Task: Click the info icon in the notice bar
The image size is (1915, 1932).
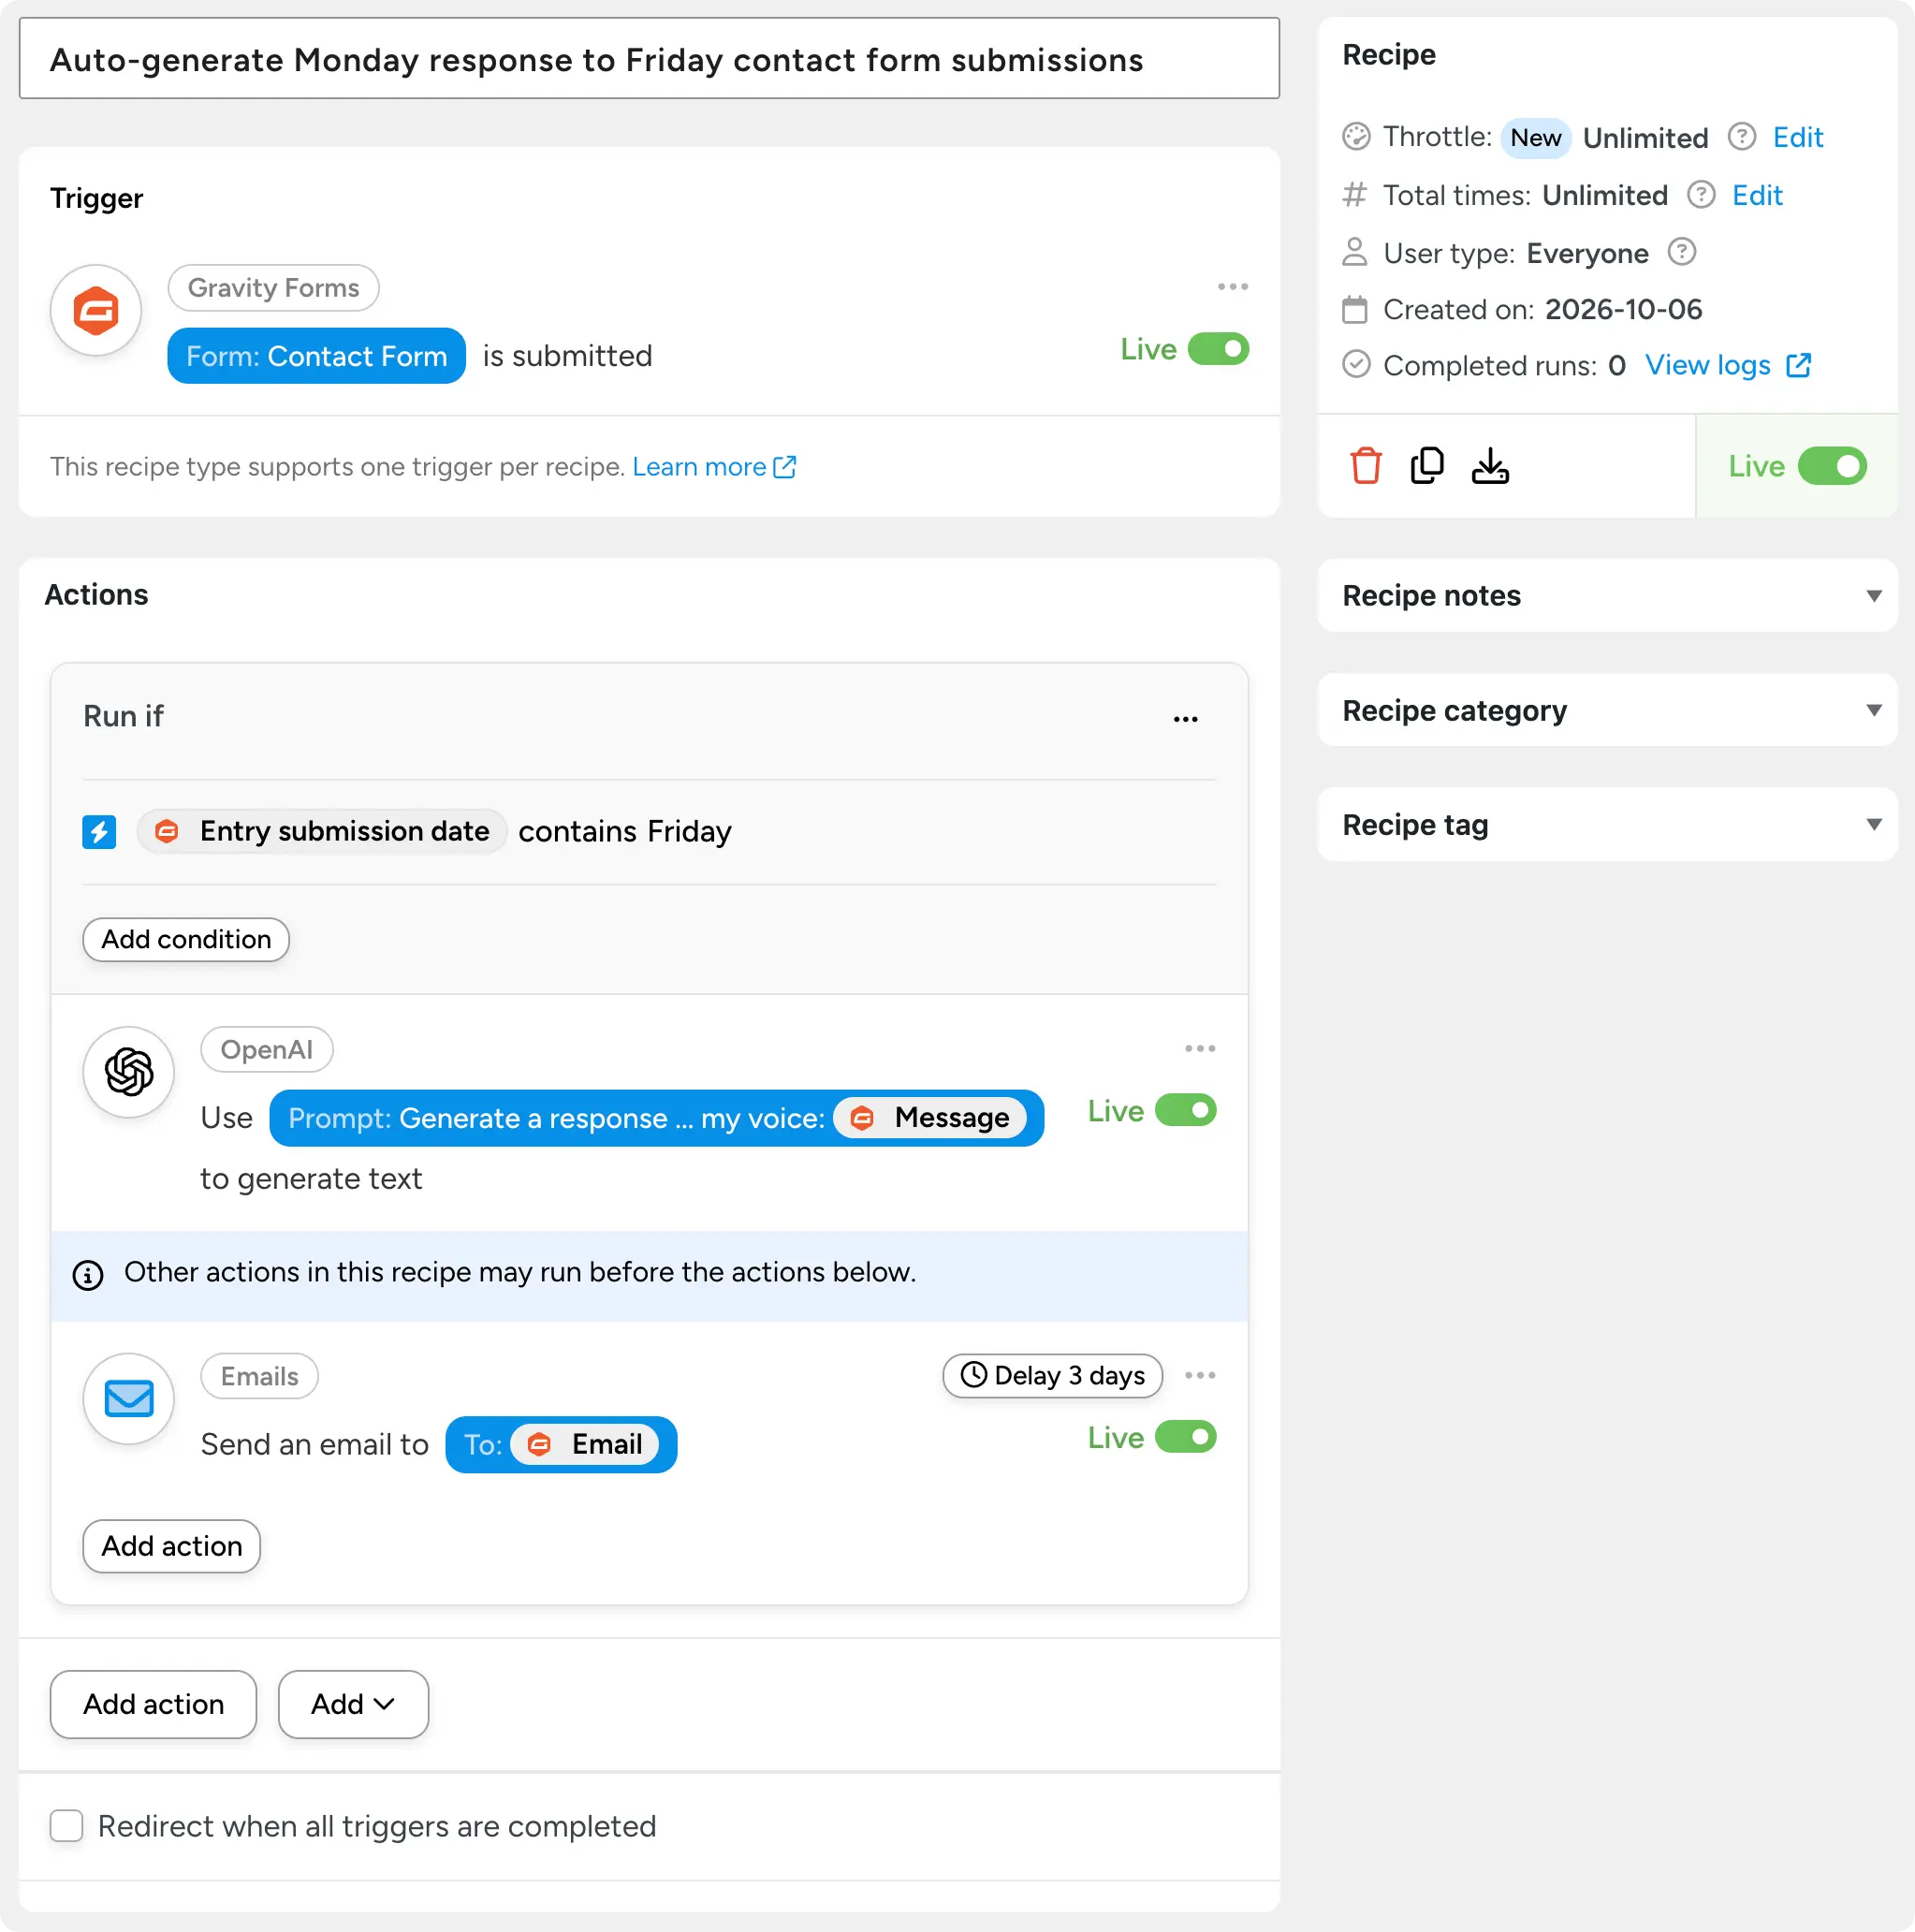Action: point(88,1275)
